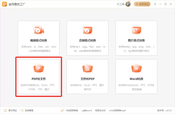Viewport: 175px width, 114px height.
Task: Click the megaphone announcement icon
Action: coord(62,110)
